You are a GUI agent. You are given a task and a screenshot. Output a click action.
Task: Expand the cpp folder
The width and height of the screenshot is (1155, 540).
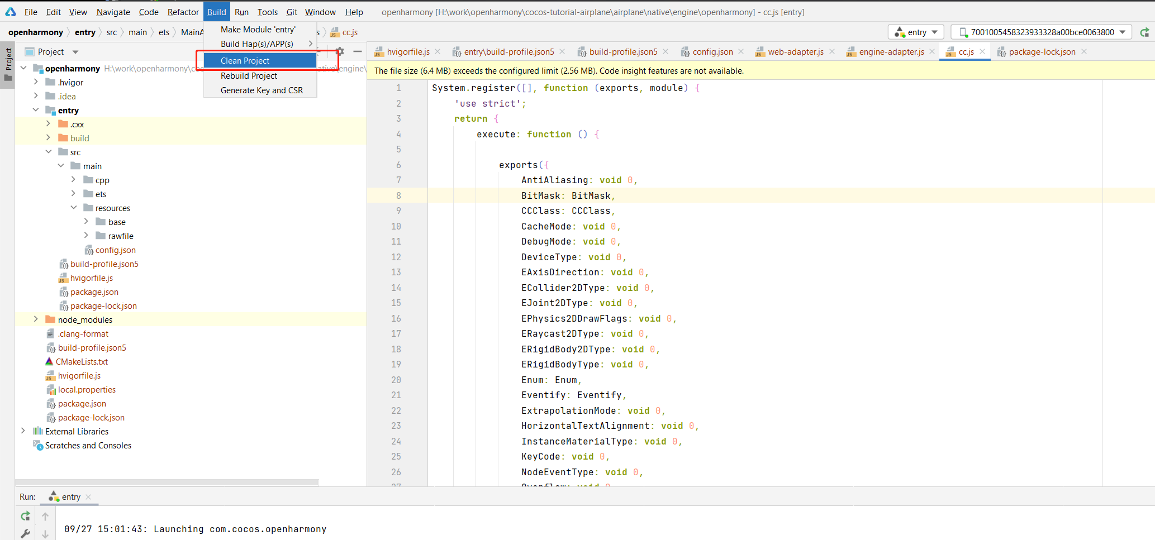[73, 180]
